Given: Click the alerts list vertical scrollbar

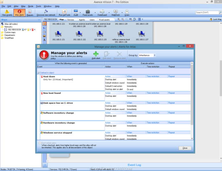Looking at the screenshot, I should coord(192,95).
